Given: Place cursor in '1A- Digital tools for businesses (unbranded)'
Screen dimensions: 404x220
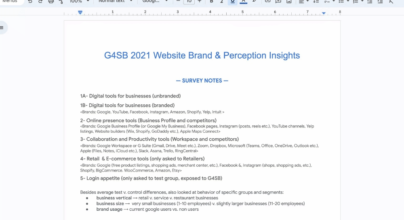Looking at the screenshot, I should pos(130,96).
